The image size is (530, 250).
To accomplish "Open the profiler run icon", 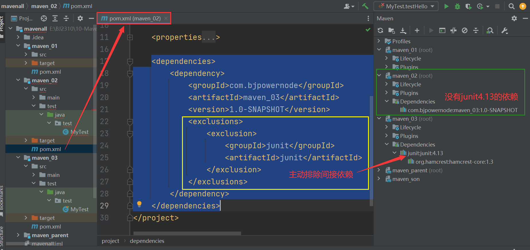I will pos(480,6).
